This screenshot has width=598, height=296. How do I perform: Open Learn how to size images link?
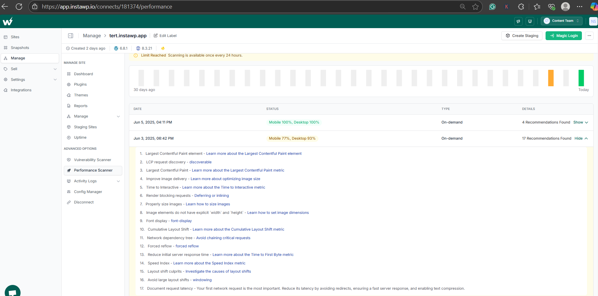pyautogui.click(x=208, y=204)
